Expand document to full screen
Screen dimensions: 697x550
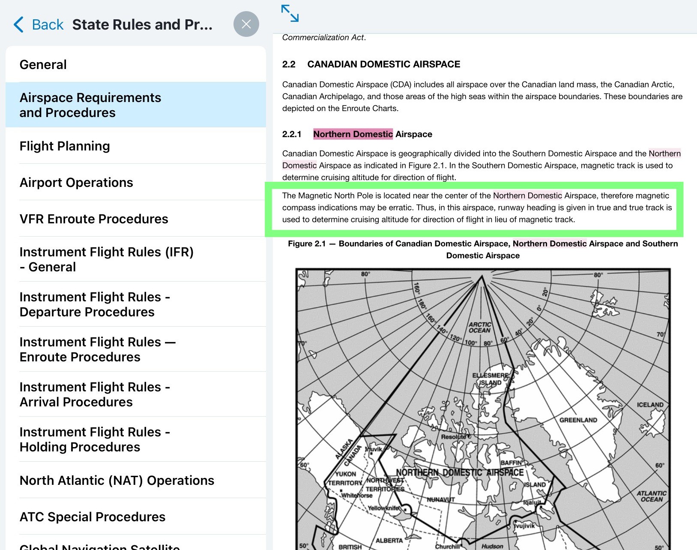point(290,13)
